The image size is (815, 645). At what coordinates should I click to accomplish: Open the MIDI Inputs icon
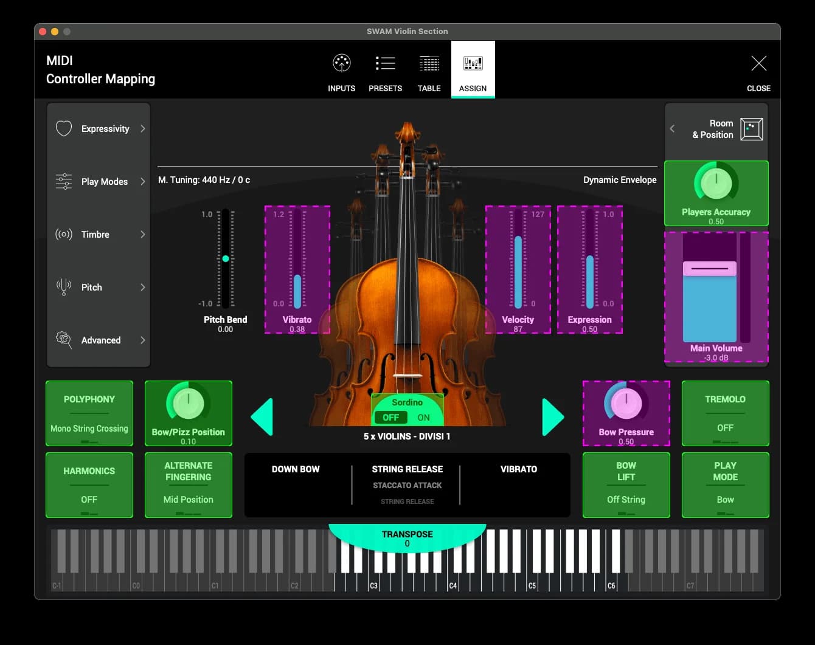click(341, 63)
